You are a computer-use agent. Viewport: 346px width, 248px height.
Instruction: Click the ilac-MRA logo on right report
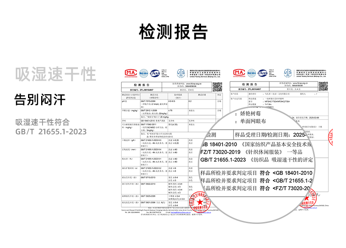point(251,73)
